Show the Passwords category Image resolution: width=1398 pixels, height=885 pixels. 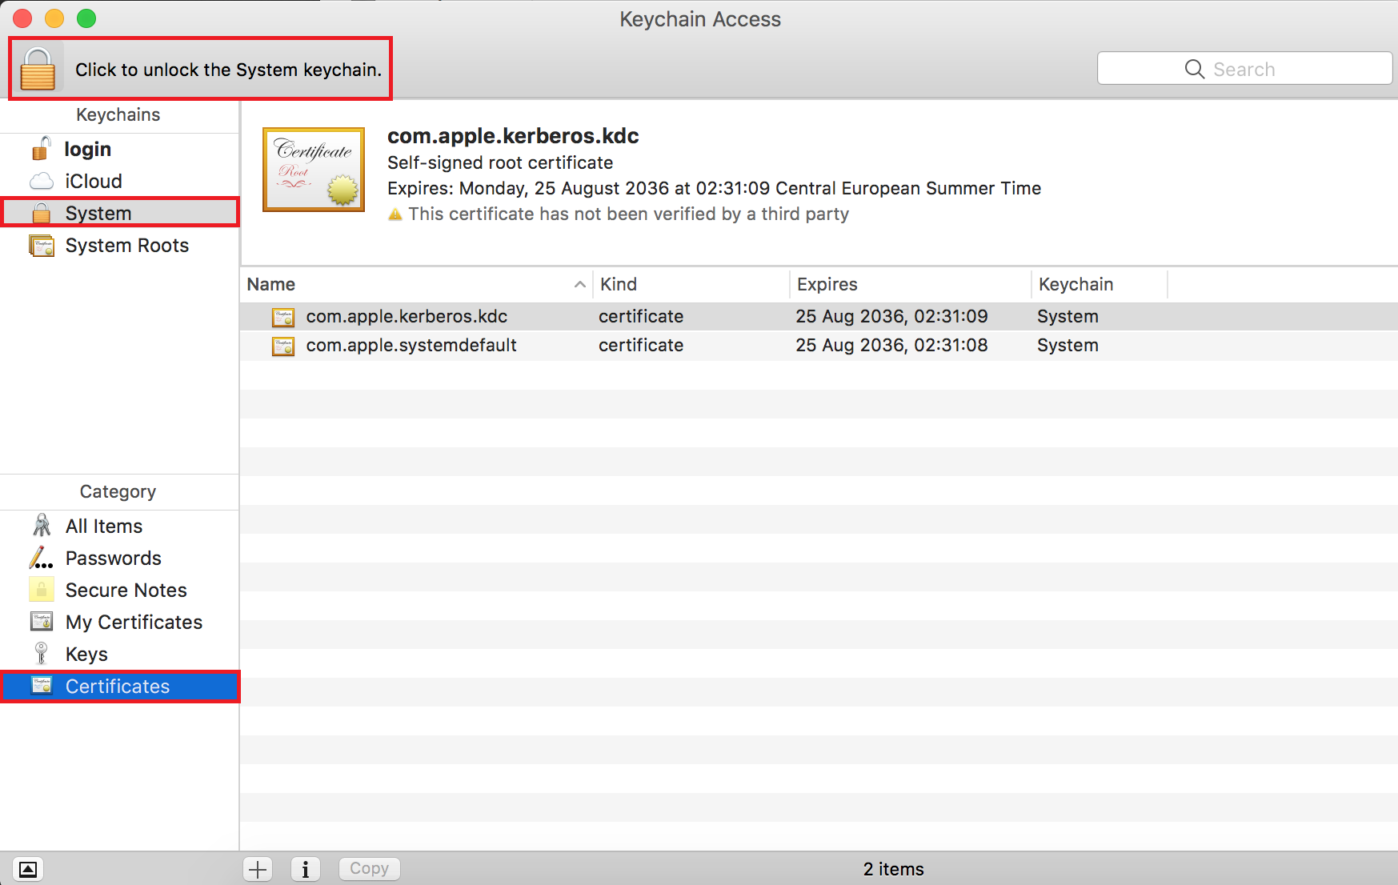point(119,559)
